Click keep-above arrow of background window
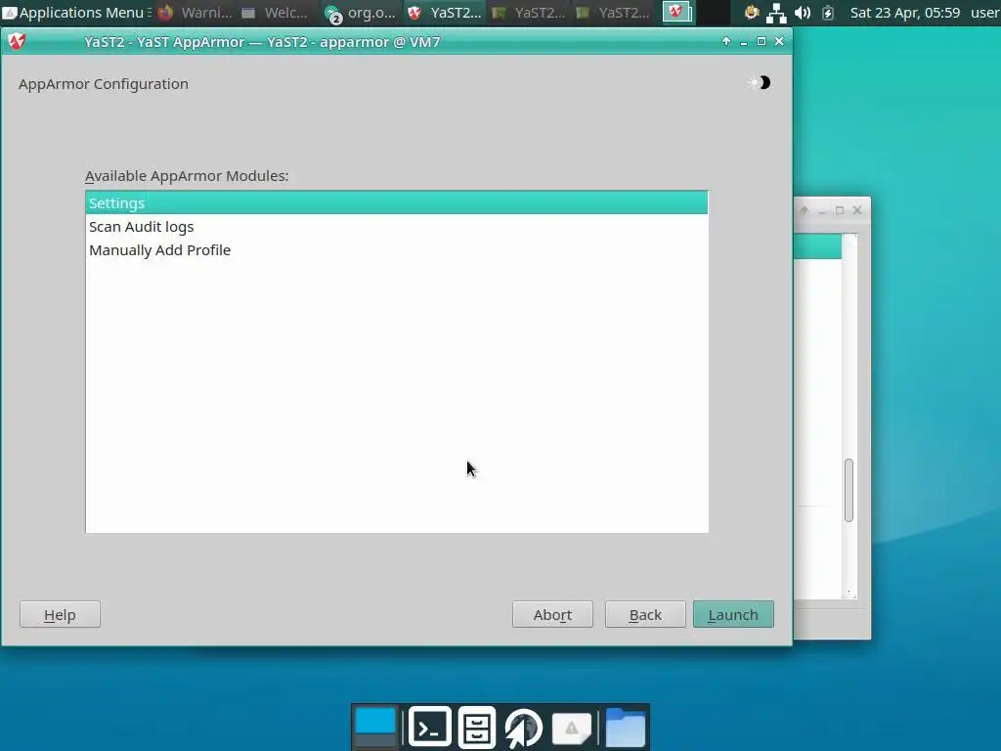1001x751 pixels. pyautogui.click(x=805, y=210)
